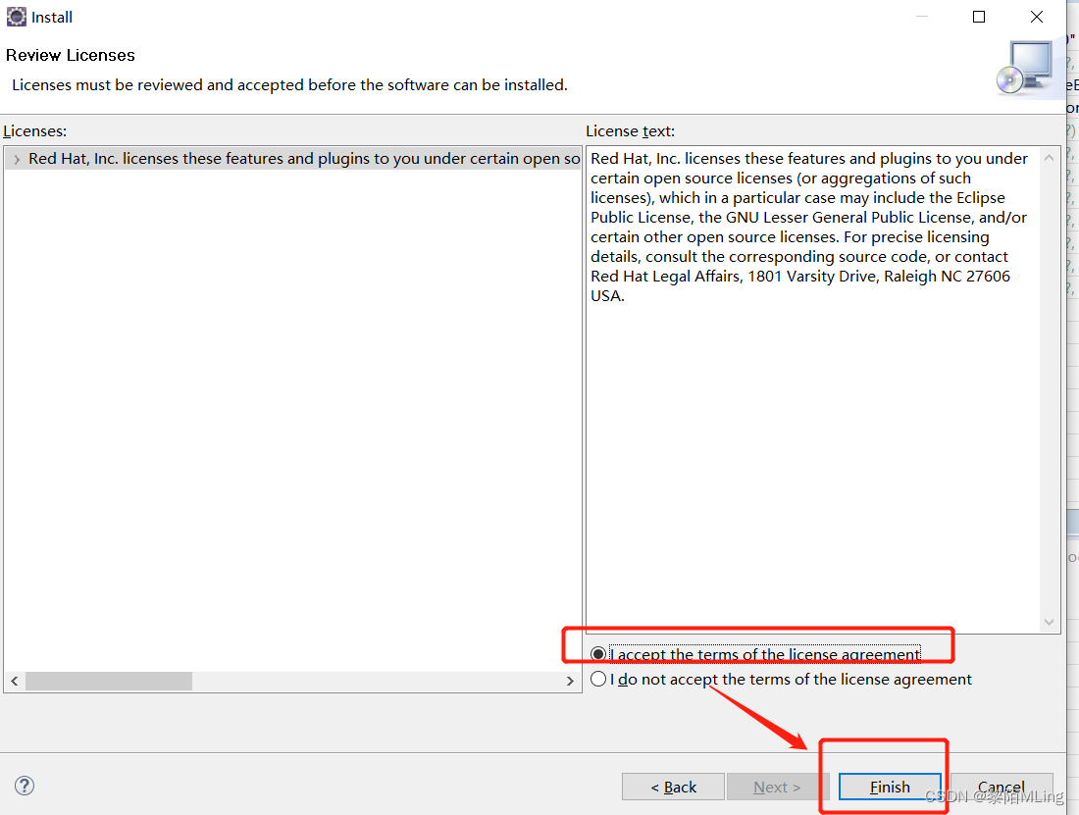Click the "Licenses:" label
Viewport: 1079px width, 815px height.
pos(35,130)
